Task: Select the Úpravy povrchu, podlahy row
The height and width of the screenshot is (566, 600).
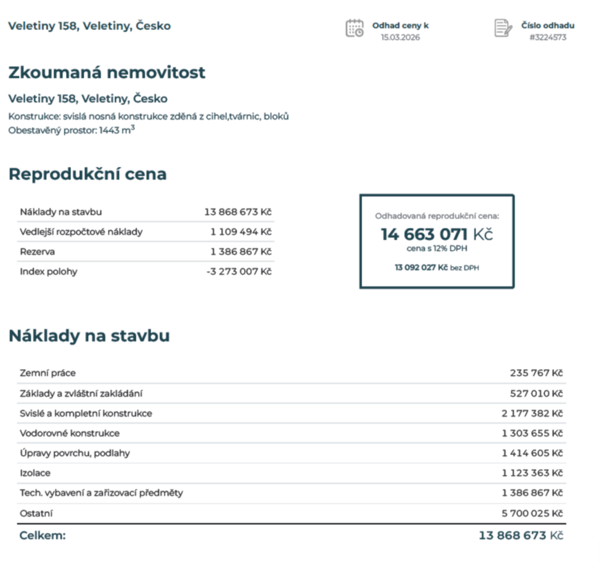Action: coord(292,453)
